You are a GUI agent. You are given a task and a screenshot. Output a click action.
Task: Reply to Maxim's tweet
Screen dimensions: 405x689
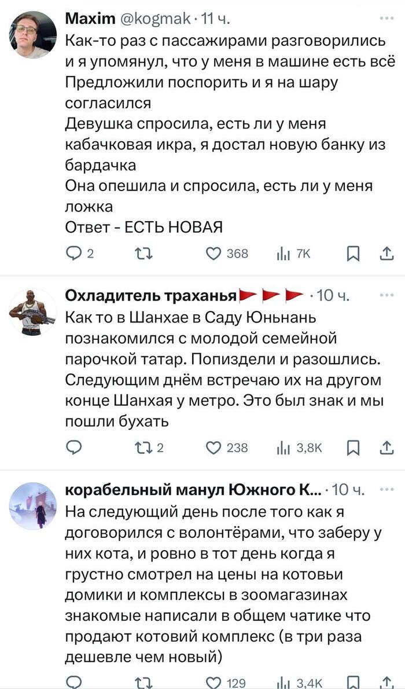73,253
